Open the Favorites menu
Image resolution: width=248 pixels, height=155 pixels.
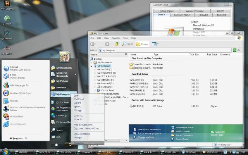pyautogui.click(x=116, y=38)
